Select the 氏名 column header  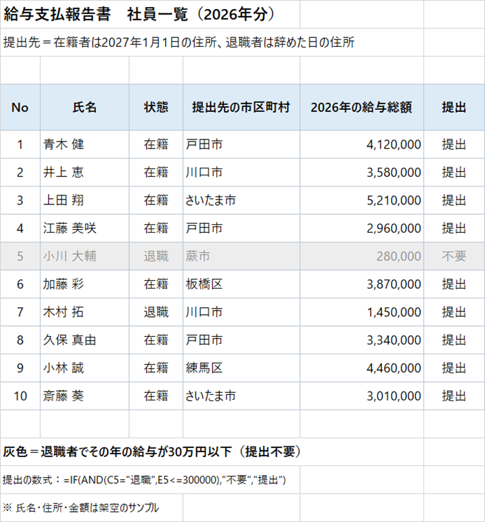pos(84,107)
